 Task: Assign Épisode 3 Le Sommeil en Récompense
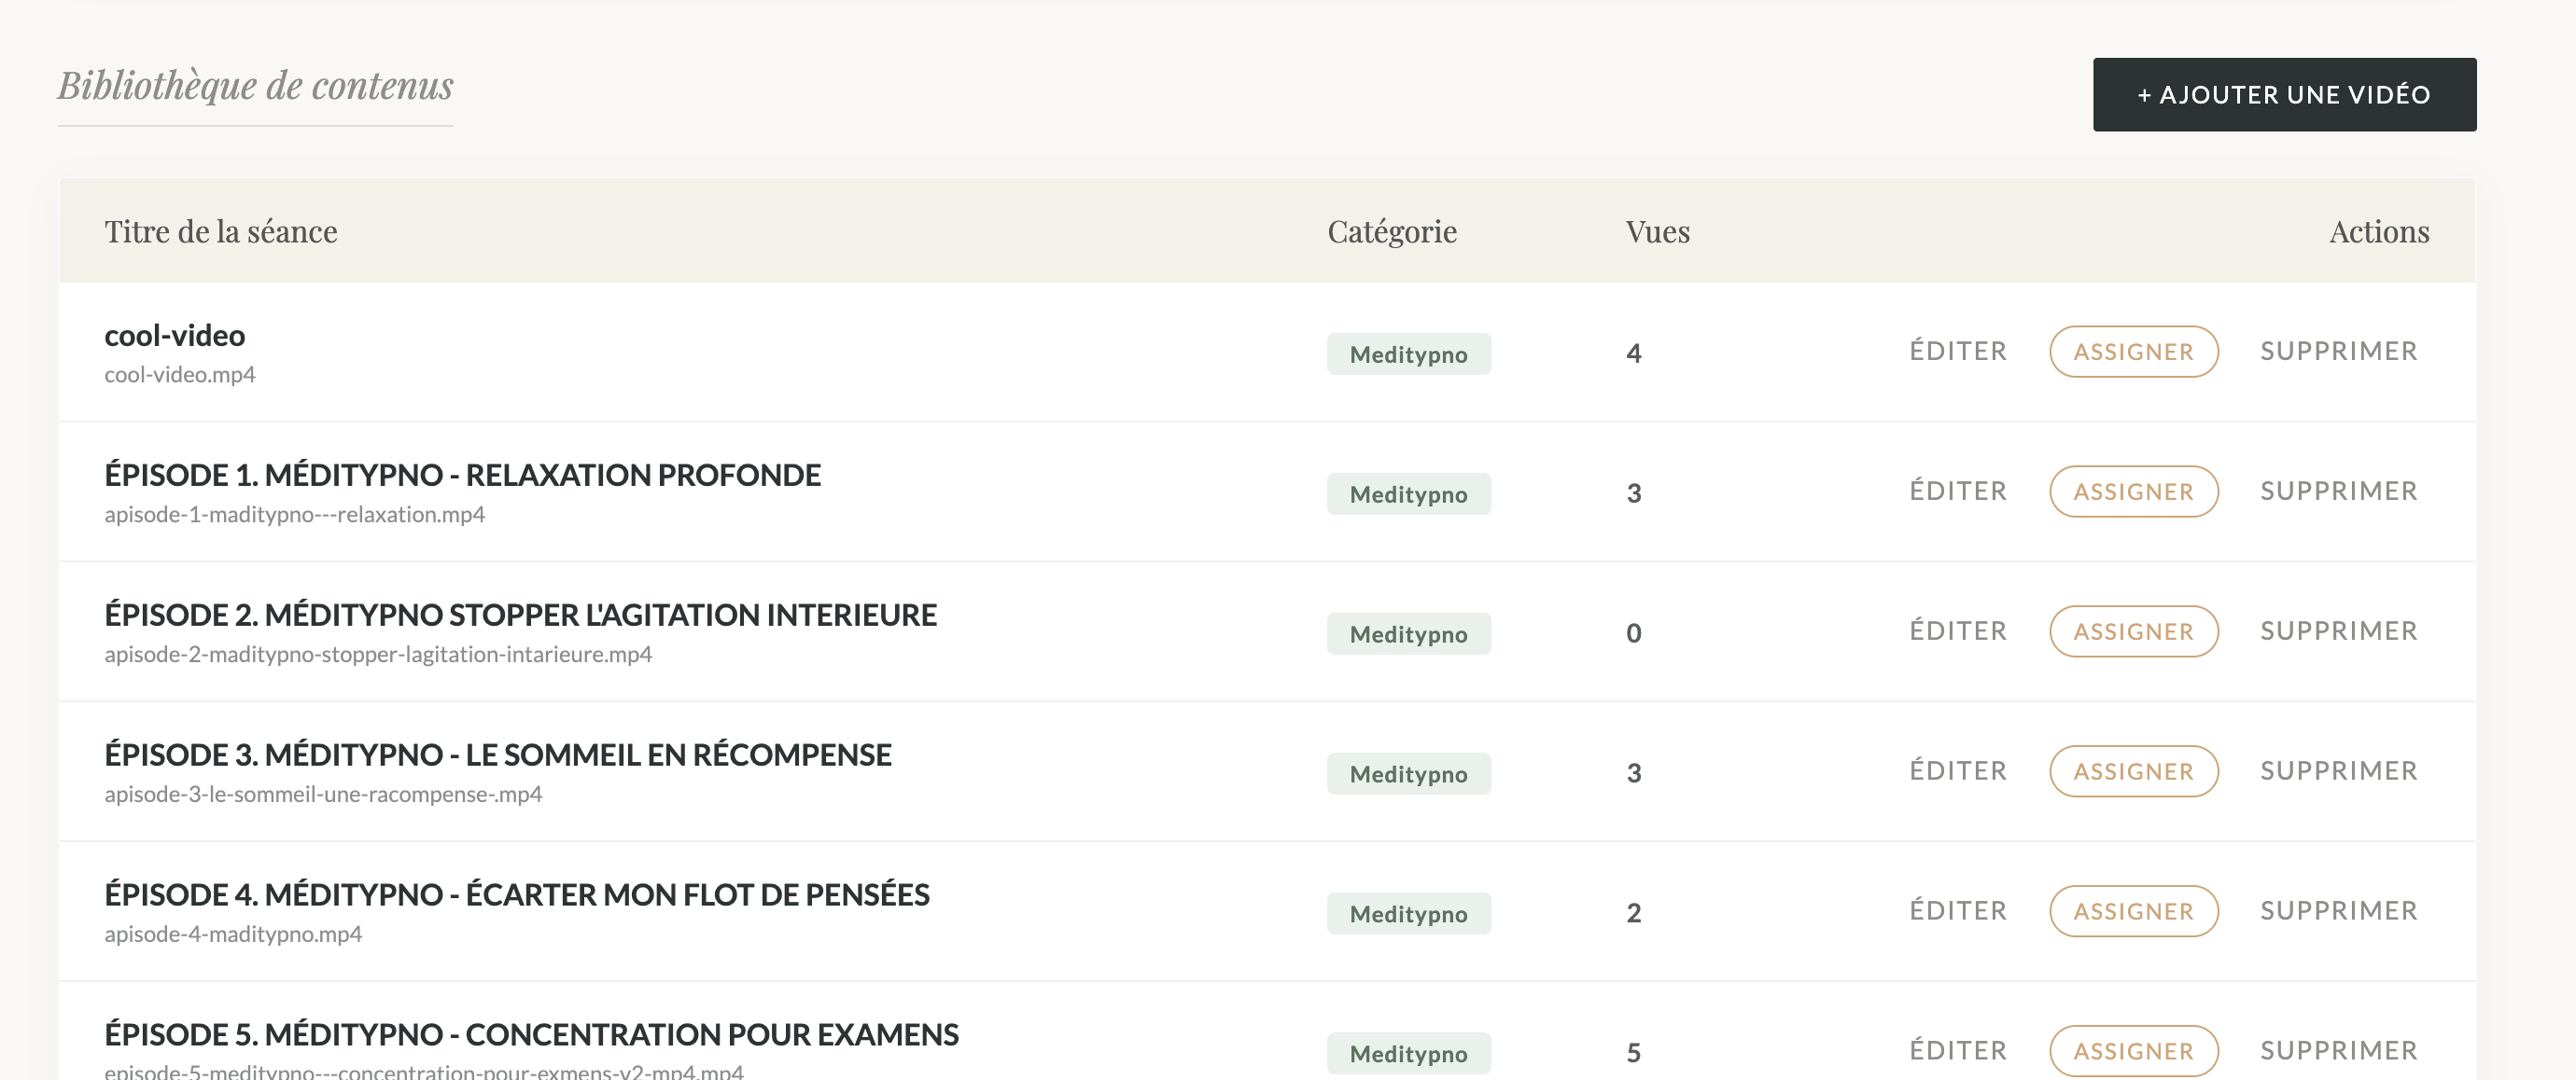(2133, 771)
